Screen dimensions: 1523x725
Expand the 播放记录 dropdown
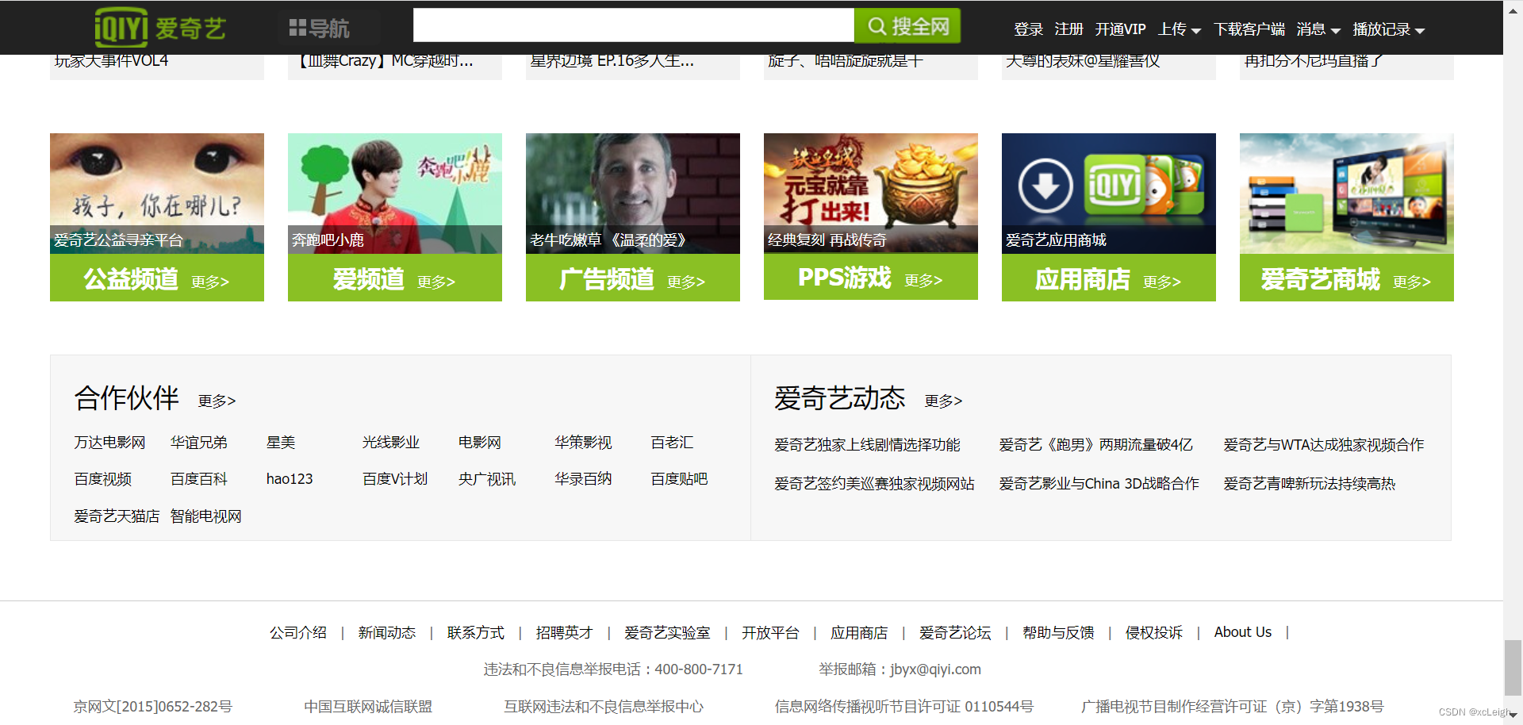[1388, 29]
